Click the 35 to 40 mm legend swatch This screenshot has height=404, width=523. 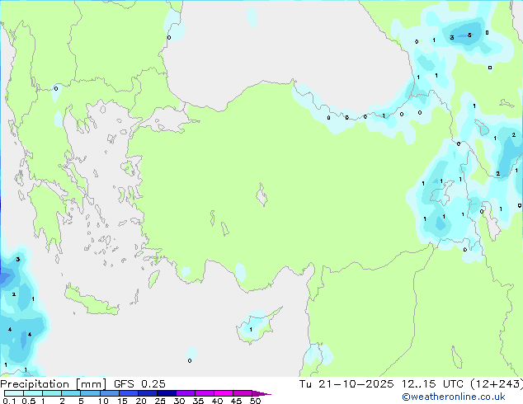[204, 393]
